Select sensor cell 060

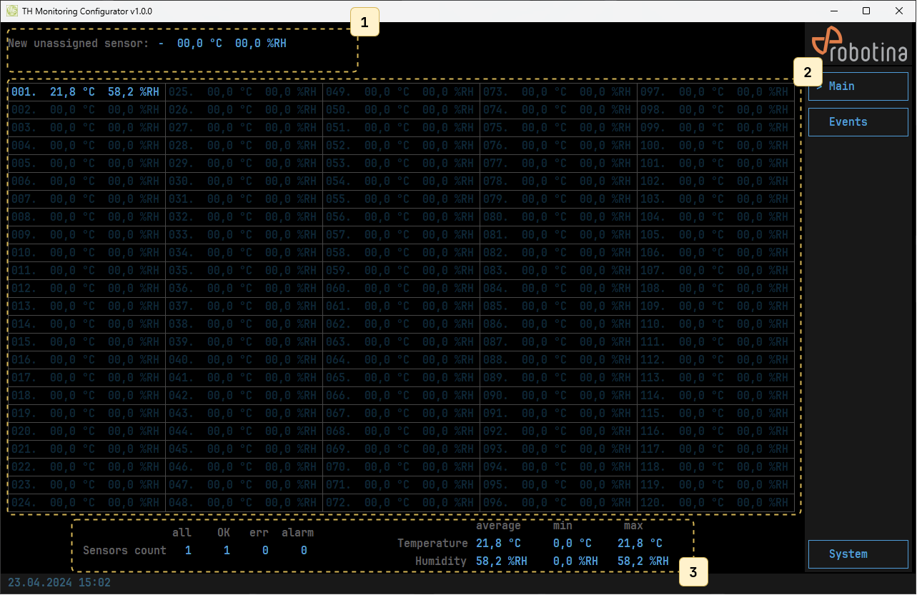401,289
